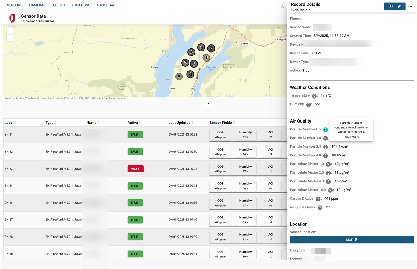Zoom out on the map
Viewport: 417px width, 269px height.
coord(10,38)
